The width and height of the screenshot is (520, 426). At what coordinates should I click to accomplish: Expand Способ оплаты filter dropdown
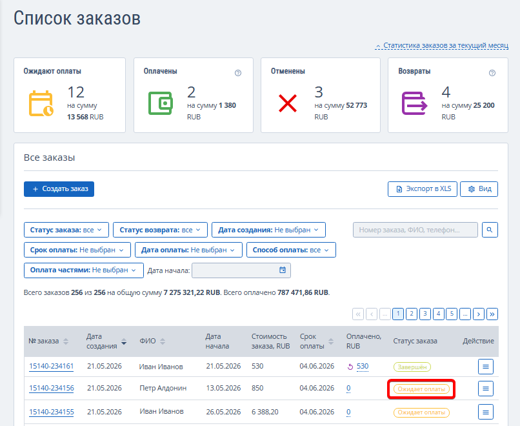click(291, 250)
